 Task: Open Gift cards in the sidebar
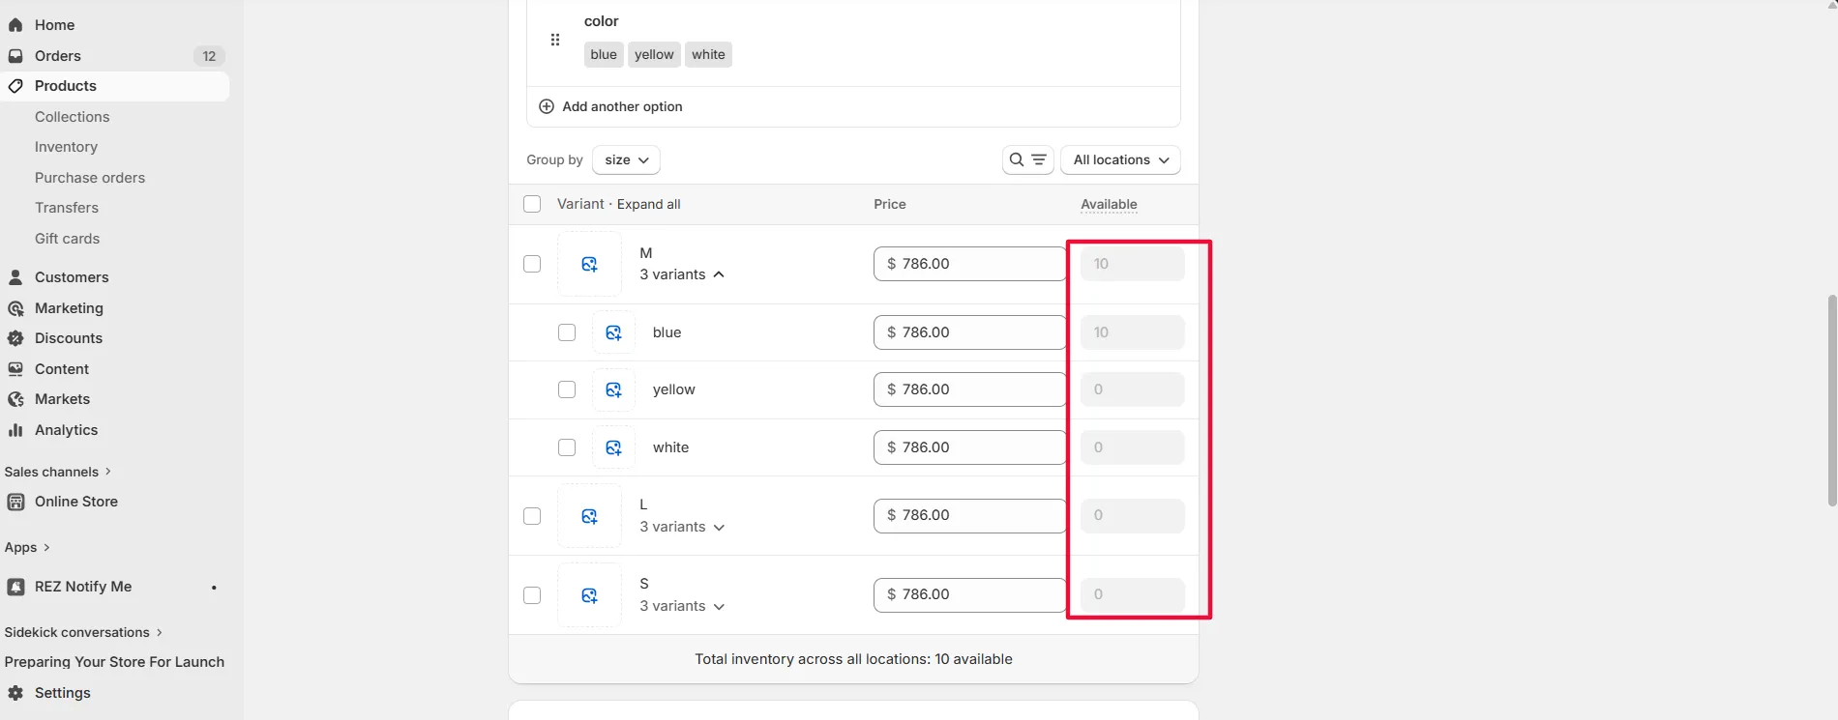coord(67,239)
